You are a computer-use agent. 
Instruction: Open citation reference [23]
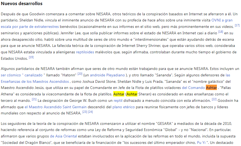(85, 112)
